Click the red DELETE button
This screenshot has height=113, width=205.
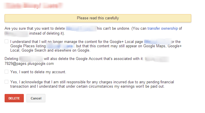(x=14, y=98)
